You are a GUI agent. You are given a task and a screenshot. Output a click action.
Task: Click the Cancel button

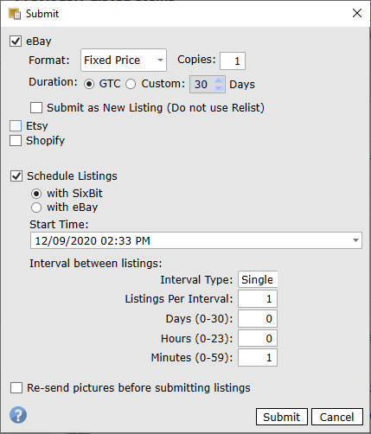click(x=337, y=417)
